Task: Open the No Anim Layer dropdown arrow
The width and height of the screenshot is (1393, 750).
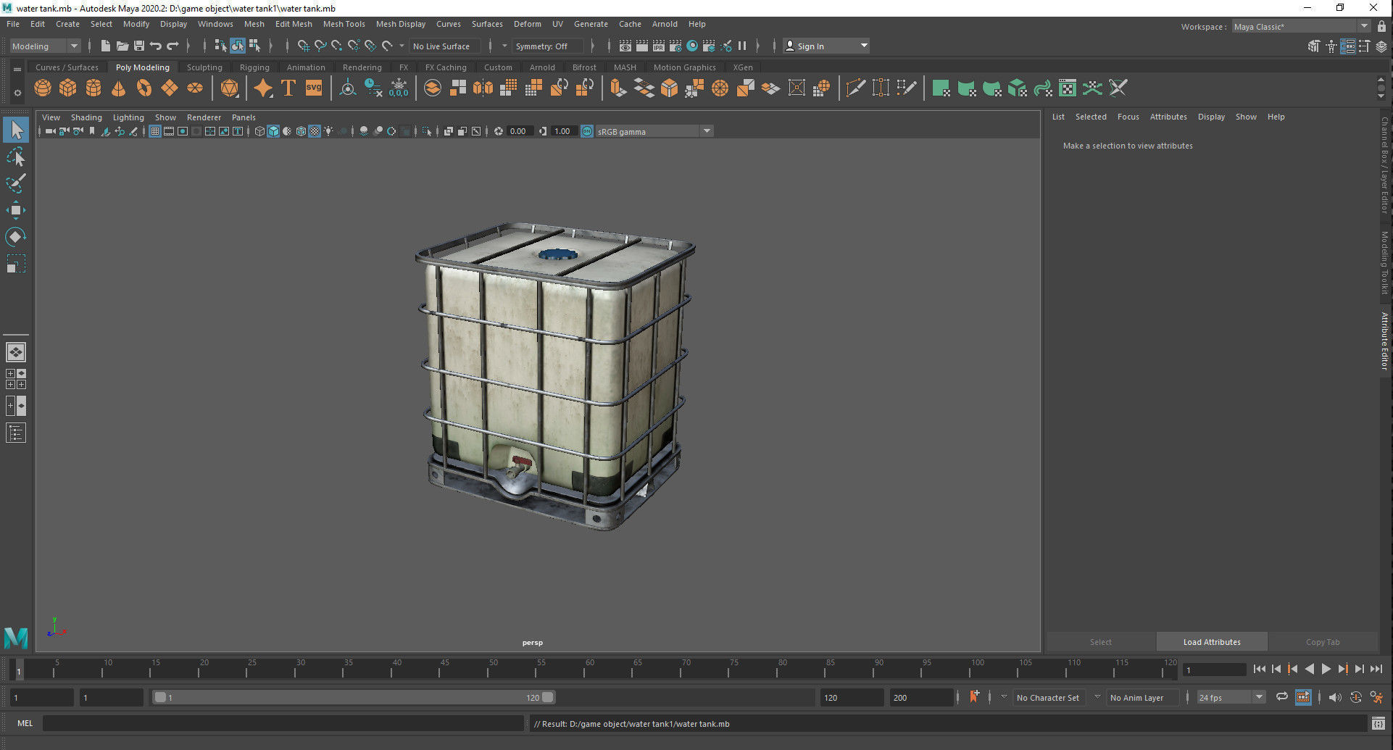Action: click(x=1097, y=697)
